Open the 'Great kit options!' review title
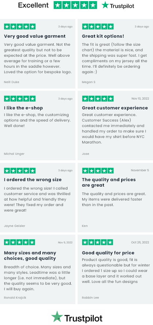The height and width of the screenshot is (325, 153). (103, 36)
